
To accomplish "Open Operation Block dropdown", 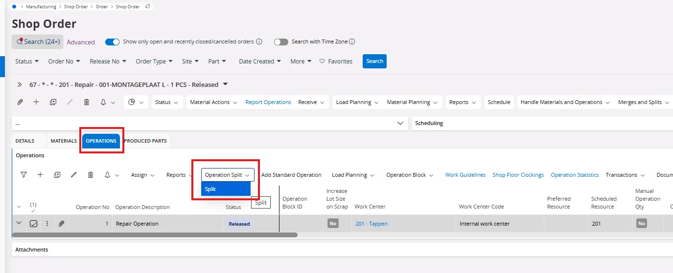I will 410,175.
